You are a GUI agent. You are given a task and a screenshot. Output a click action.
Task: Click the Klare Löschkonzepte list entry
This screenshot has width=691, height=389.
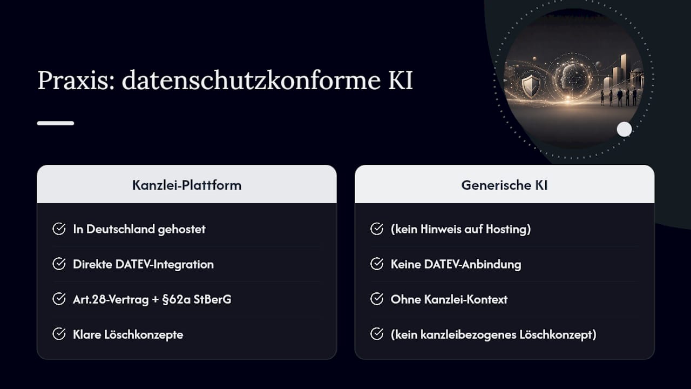click(128, 334)
